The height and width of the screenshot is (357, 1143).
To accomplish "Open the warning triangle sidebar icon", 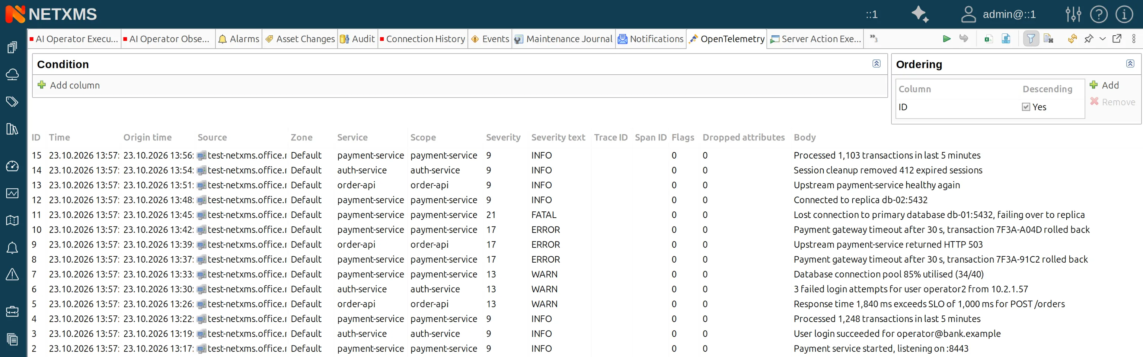I will [x=12, y=275].
